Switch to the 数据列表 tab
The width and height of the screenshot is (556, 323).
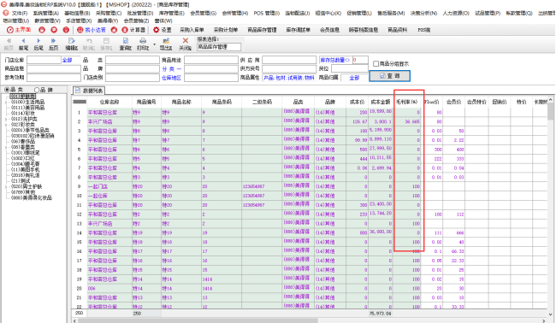(89, 91)
